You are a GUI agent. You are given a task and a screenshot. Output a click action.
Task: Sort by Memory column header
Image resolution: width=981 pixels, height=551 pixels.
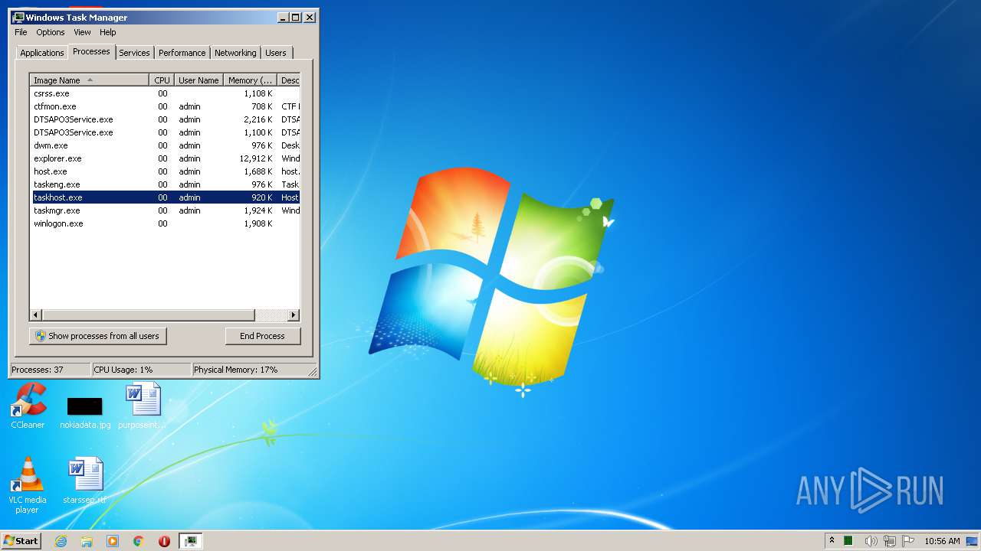coord(250,80)
